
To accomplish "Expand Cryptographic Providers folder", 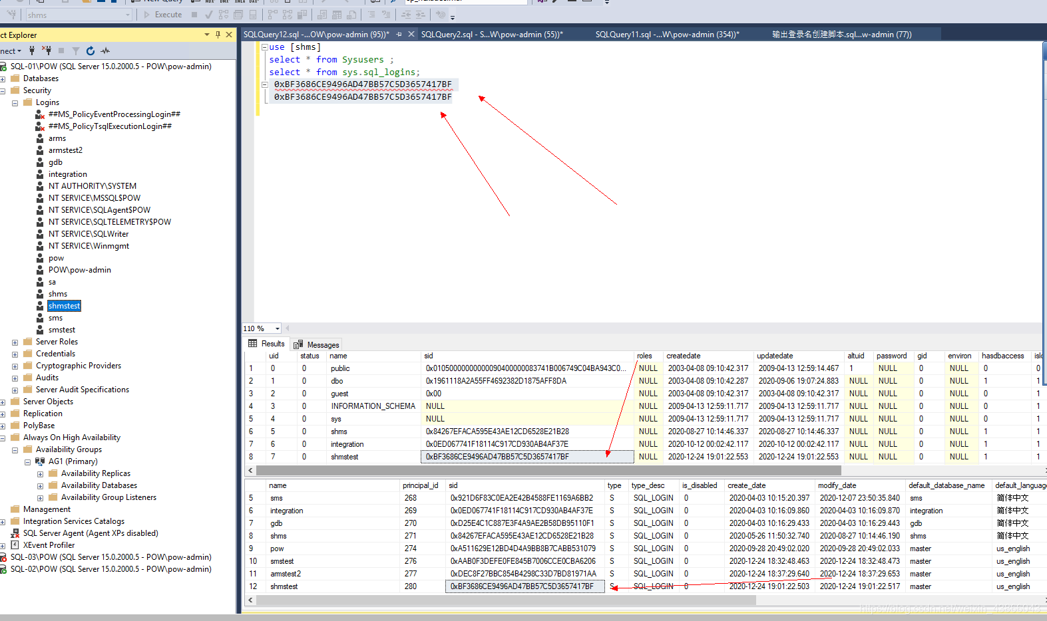I will click(15, 366).
